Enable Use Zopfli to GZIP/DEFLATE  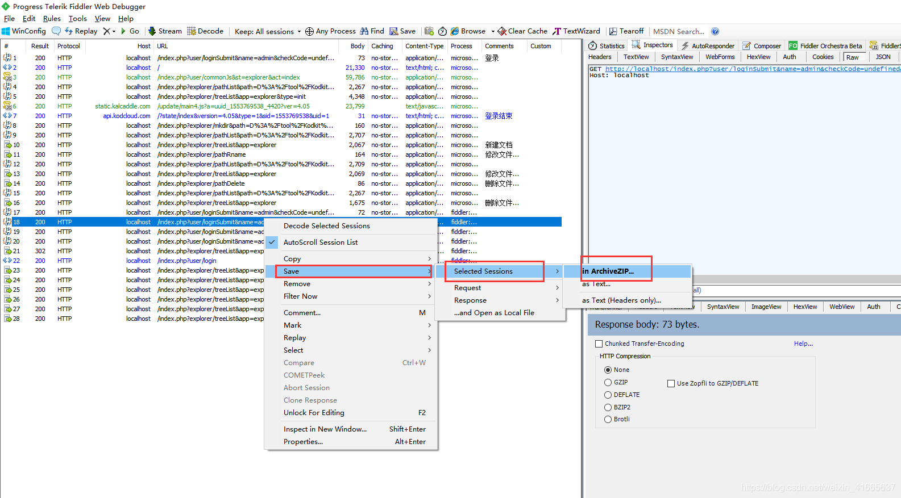tap(671, 383)
